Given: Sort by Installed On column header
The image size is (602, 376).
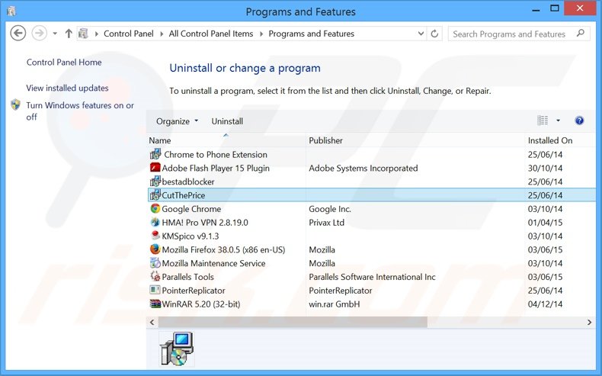Looking at the screenshot, I should coord(550,140).
